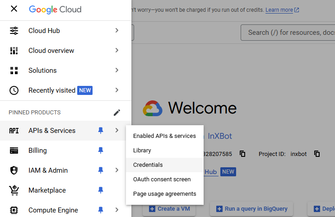335x217 pixels.
Task: Click the Marketplace cart icon
Action: coord(14,190)
